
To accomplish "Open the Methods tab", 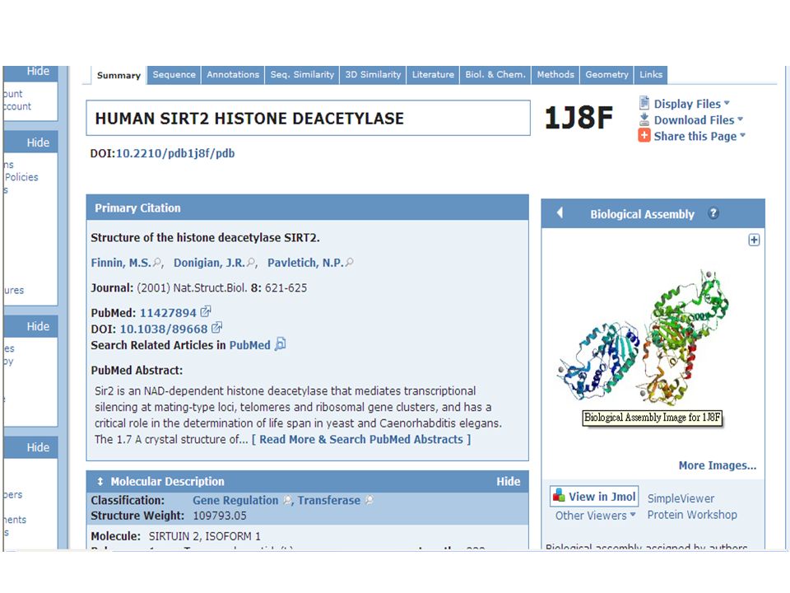I will pyautogui.click(x=555, y=75).
